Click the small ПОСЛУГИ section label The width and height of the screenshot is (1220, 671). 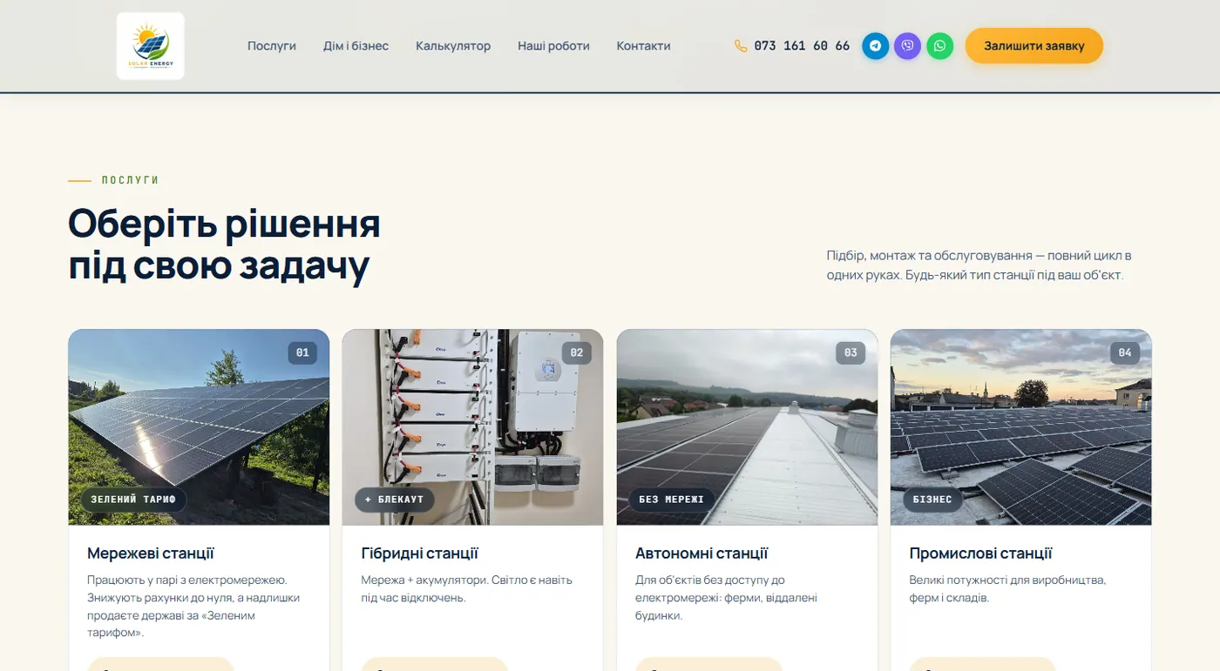(130, 180)
